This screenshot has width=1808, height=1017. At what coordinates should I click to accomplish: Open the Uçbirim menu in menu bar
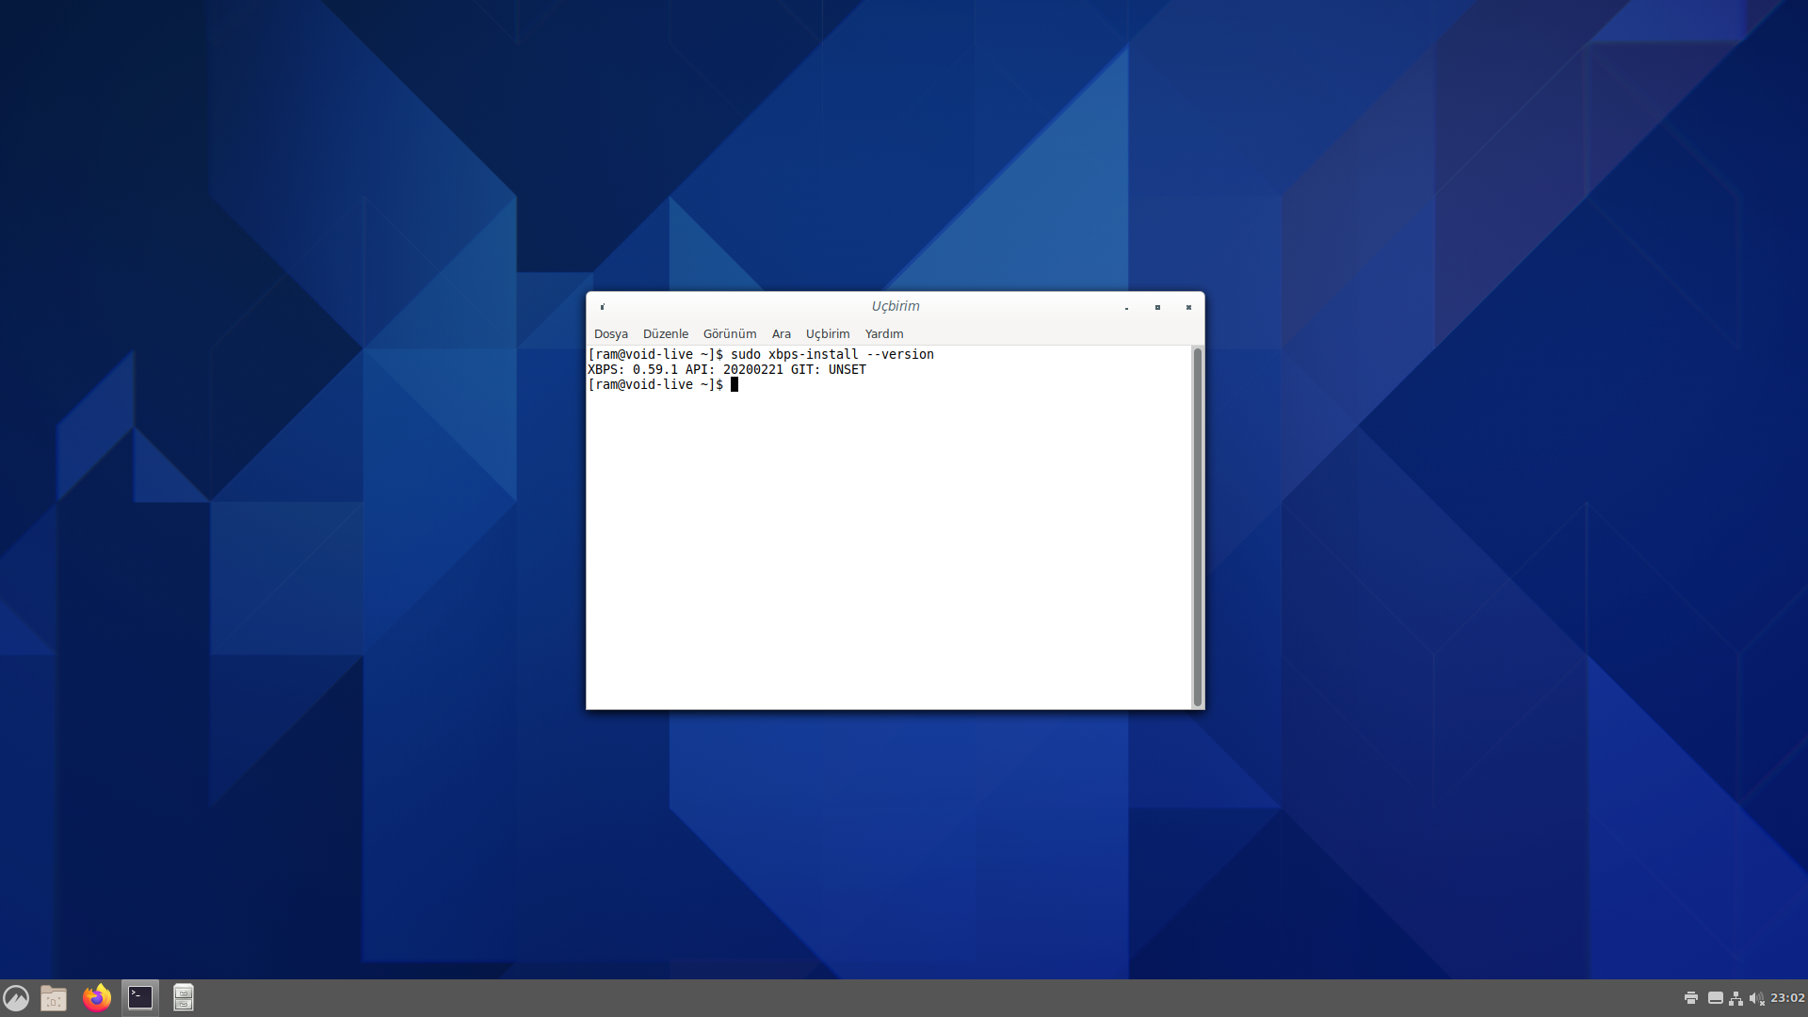pos(828,334)
